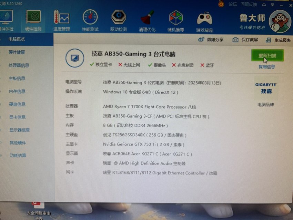Open the 硬盘信息 disk info tab
This screenshot has height=220, width=293.
click(17, 104)
